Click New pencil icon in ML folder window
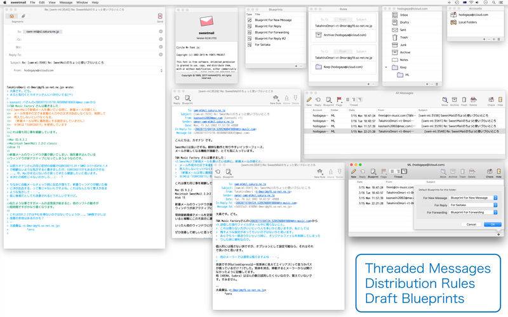Image resolution: width=508 pixels, height=317 pixels. pos(354,171)
